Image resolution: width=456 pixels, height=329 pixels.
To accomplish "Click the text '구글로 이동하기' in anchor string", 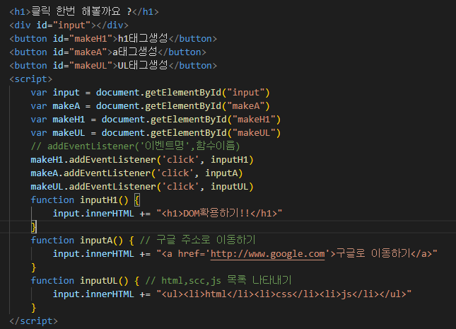I will click(x=373, y=253).
